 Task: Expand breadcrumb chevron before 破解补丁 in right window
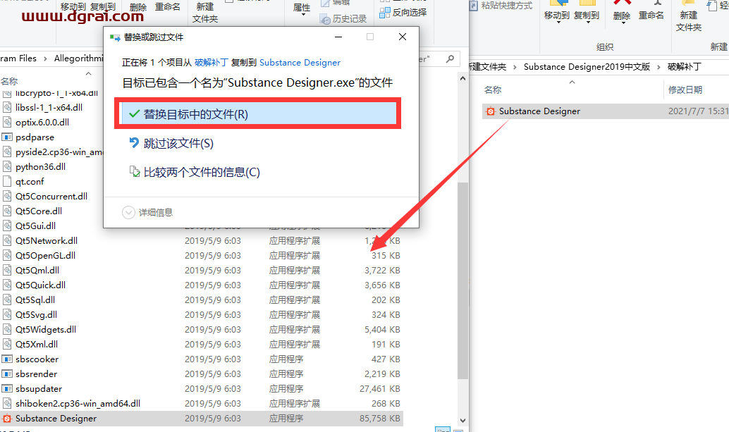tap(658, 67)
